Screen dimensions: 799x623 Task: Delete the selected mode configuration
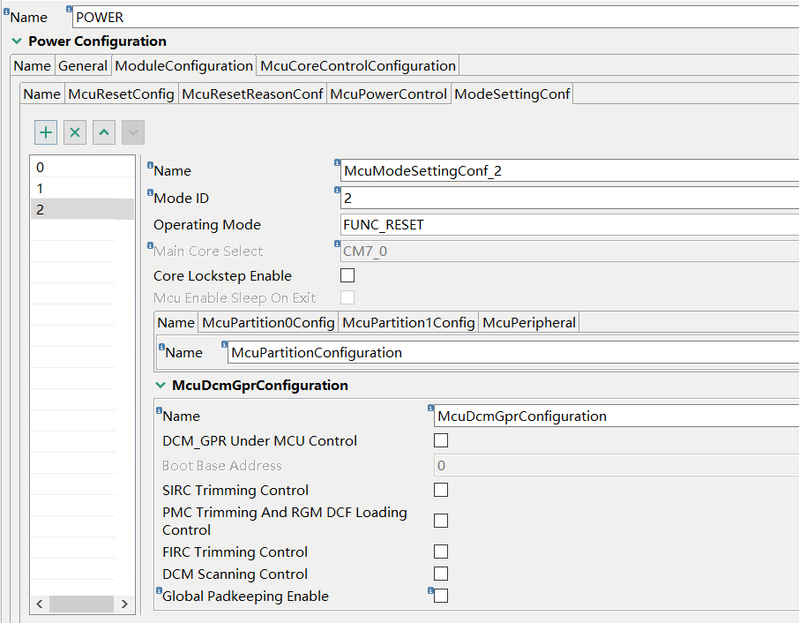pos(74,131)
